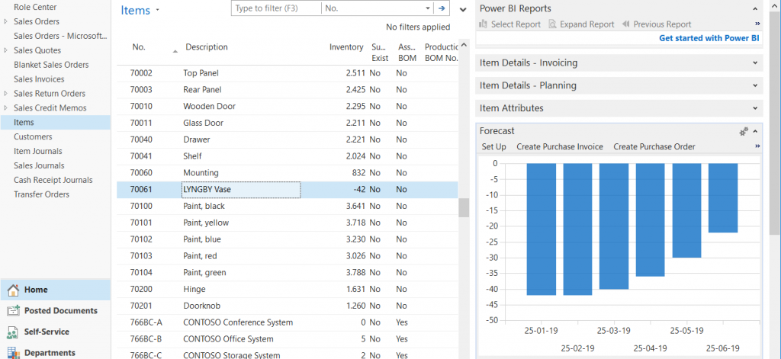Click the filter go arrow button
The image size is (781, 359).
[x=442, y=8]
